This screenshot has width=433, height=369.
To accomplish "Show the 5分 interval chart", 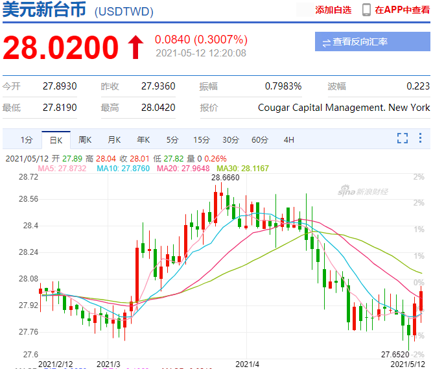I will [172, 139].
